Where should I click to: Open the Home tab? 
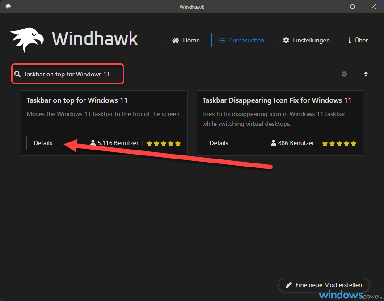tap(186, 40)
